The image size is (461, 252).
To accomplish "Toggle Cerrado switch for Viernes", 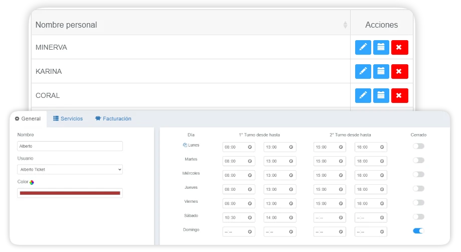I will click(418, 203).
